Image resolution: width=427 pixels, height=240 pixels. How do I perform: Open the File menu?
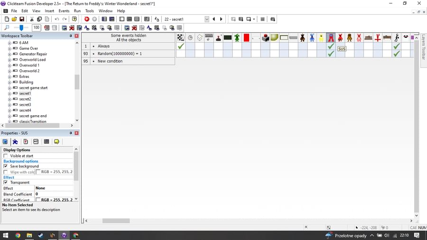[x=14, y=11]
